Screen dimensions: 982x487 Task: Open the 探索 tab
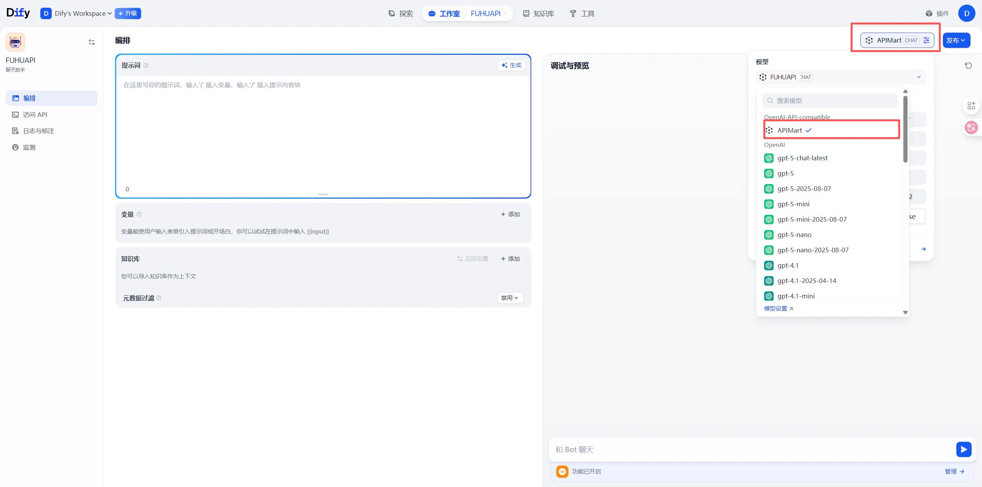(400, 13)
